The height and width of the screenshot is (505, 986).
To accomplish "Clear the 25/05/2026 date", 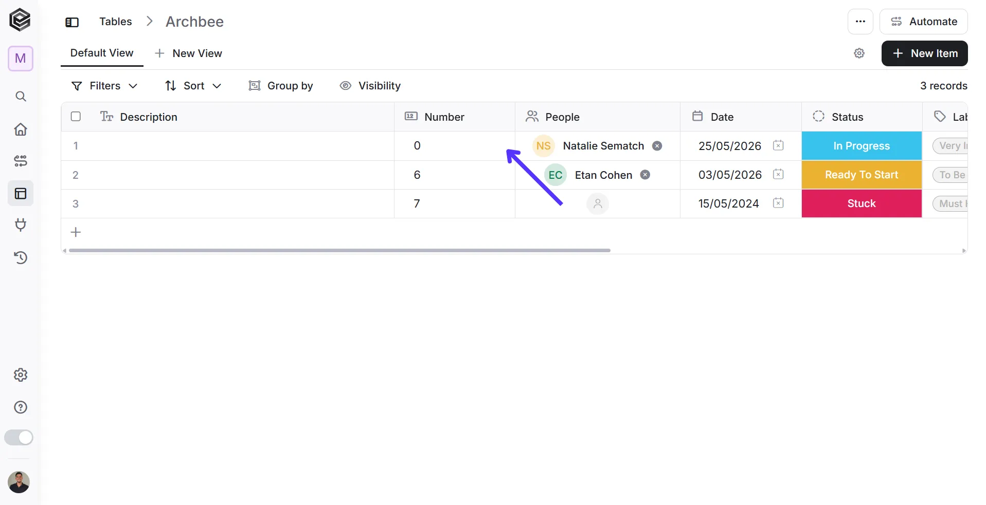I will point(778,145).
